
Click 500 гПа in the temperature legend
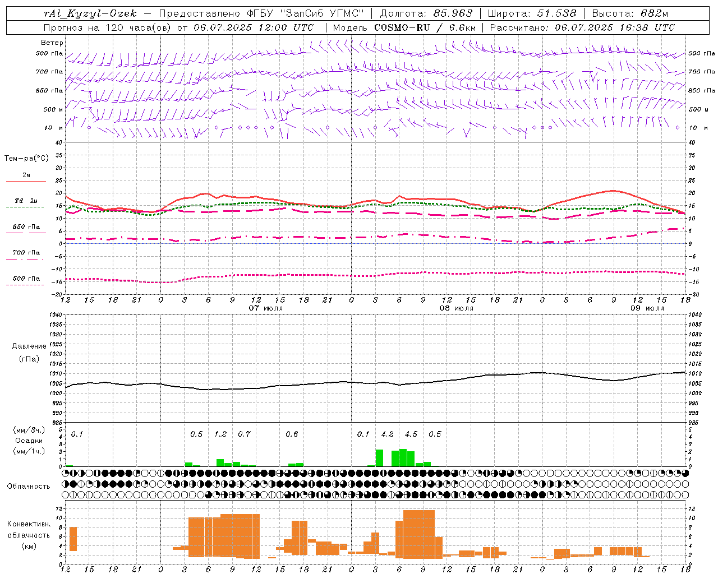pyautogui.click(x=26, y=279)
